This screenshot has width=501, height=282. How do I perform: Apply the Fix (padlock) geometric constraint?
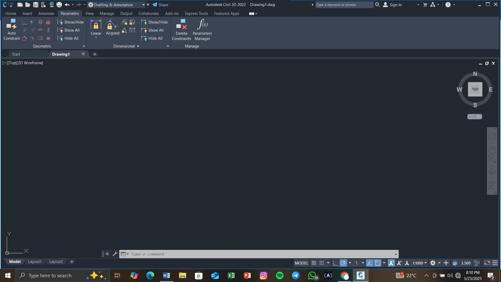click(x=48, y=22)
